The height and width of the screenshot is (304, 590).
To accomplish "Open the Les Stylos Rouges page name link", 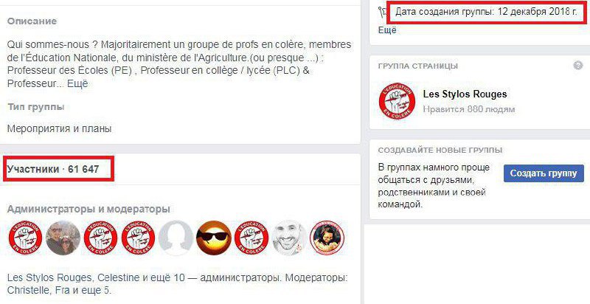I will click(x=465, y=94).
